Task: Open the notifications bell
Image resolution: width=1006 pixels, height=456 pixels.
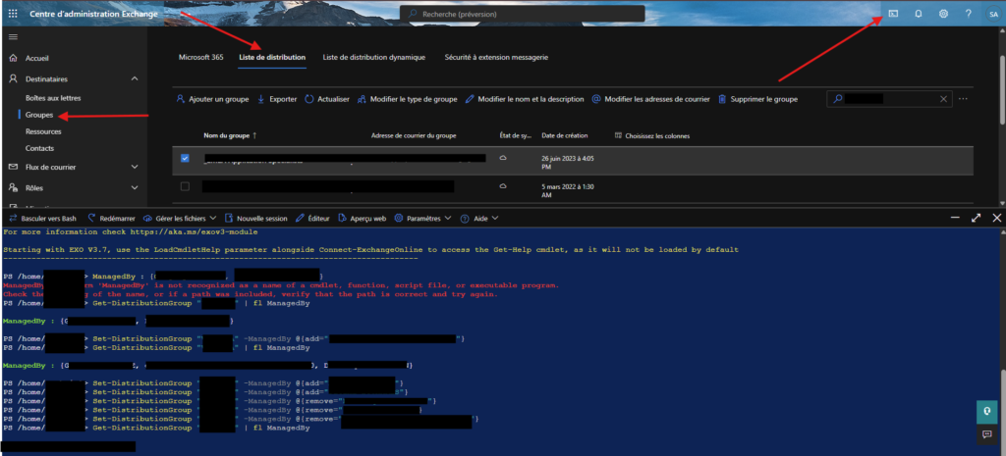Action: point(919,14)
